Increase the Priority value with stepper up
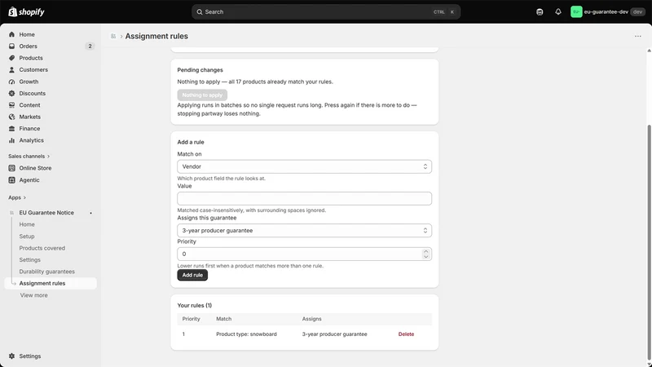Screen dimensions: 652x367 425,251
